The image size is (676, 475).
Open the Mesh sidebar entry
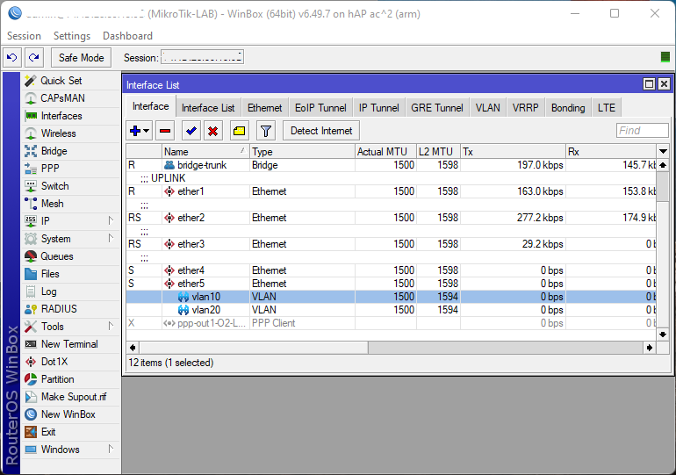point(70,204)
